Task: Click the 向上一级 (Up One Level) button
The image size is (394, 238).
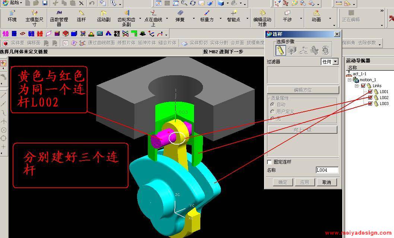Action: point(302,130)
